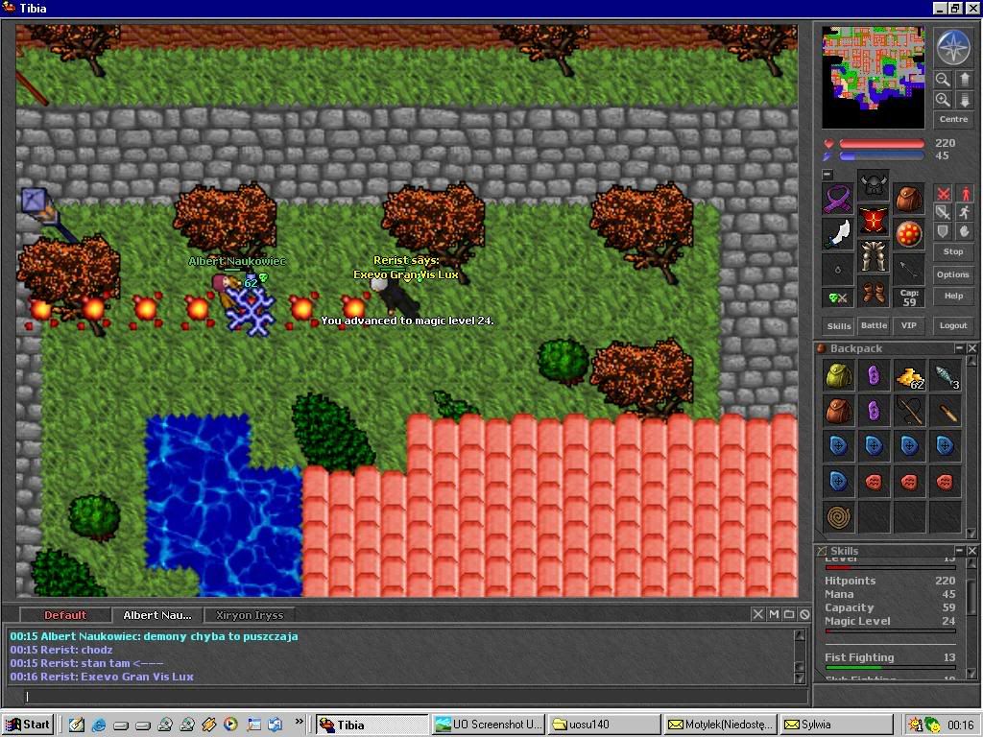Enable offensive crossed-swords fight mode
This screenshot has height=737, width=983.
pyautogui.click(x=943, y=193)
